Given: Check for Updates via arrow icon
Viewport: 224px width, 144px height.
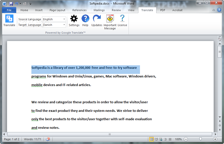Looking at the screenshot, I should [x=97, y=18].
